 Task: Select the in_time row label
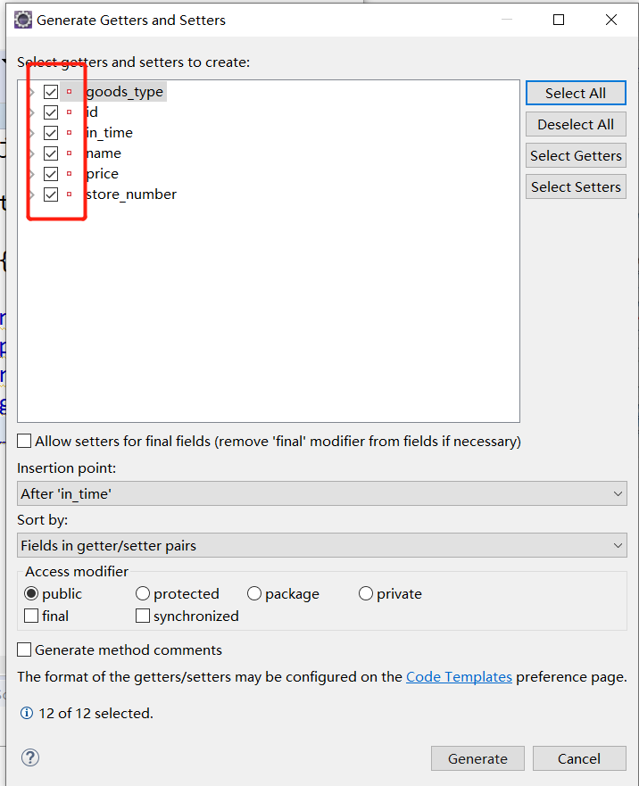click(x=110, y=133)
